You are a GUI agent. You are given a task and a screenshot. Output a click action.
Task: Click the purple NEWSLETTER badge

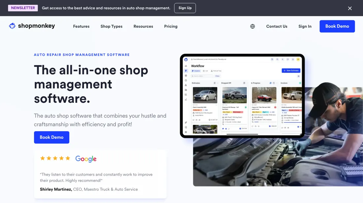pyautogui.click(x=23, y=8)
